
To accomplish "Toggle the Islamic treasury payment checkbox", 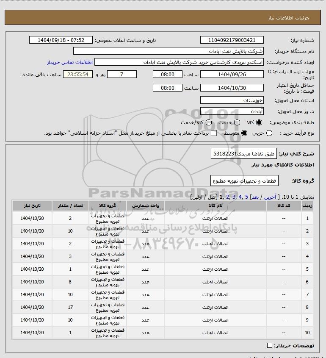I will click(x=214, y=133).
